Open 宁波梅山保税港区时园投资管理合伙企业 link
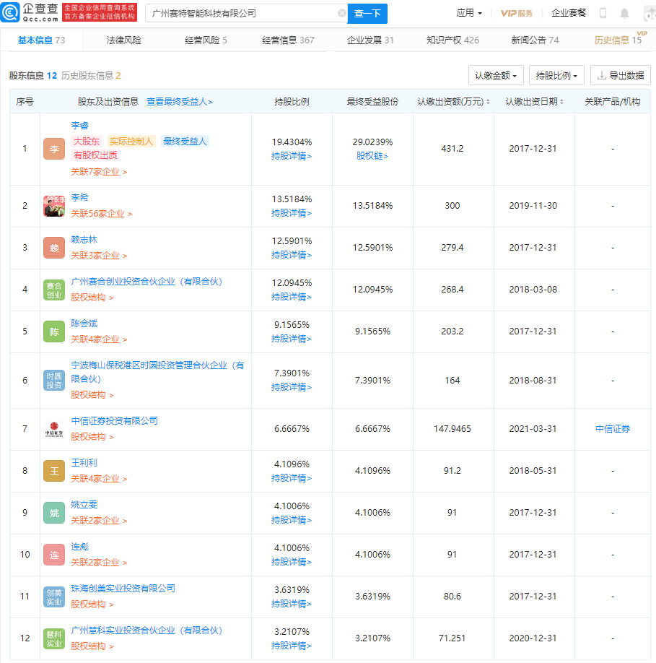Image resolution: width=656 pixels, height=663 pixels. coord(157,372)
